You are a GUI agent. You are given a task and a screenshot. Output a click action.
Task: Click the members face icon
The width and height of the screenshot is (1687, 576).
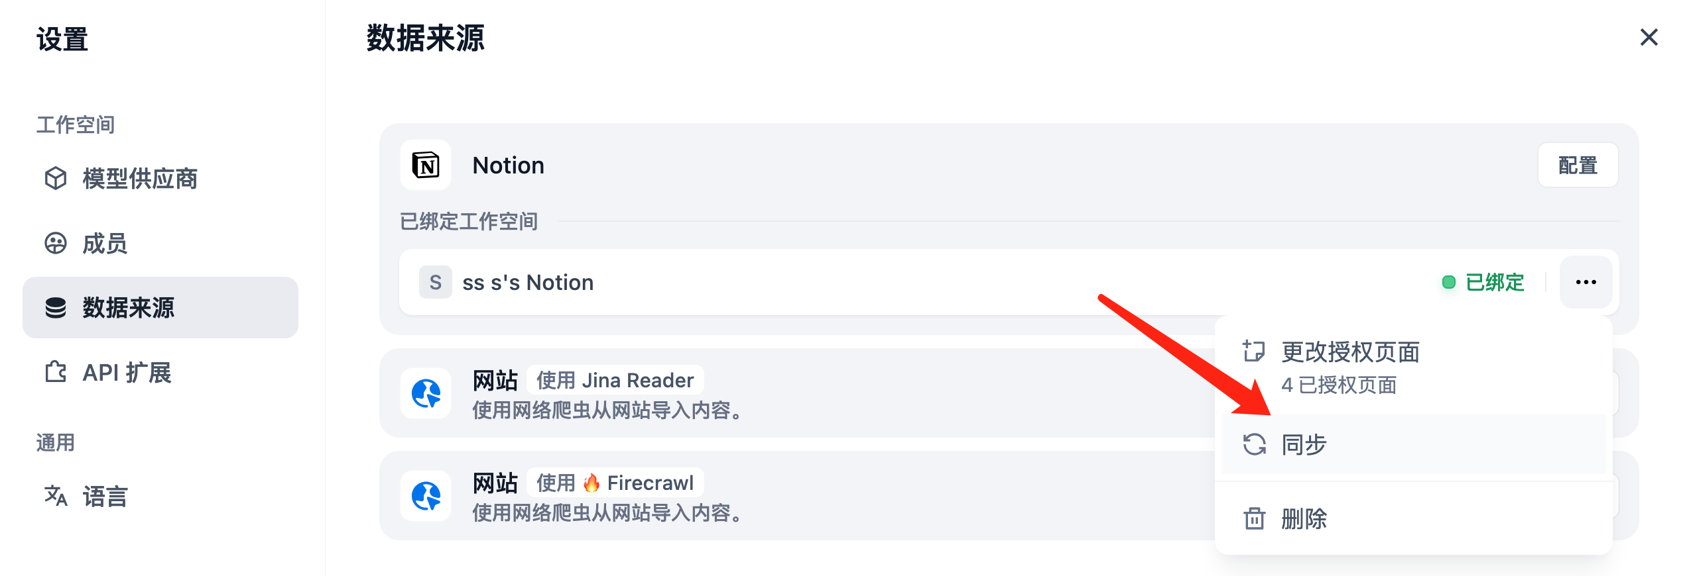[x=56, y=243]
